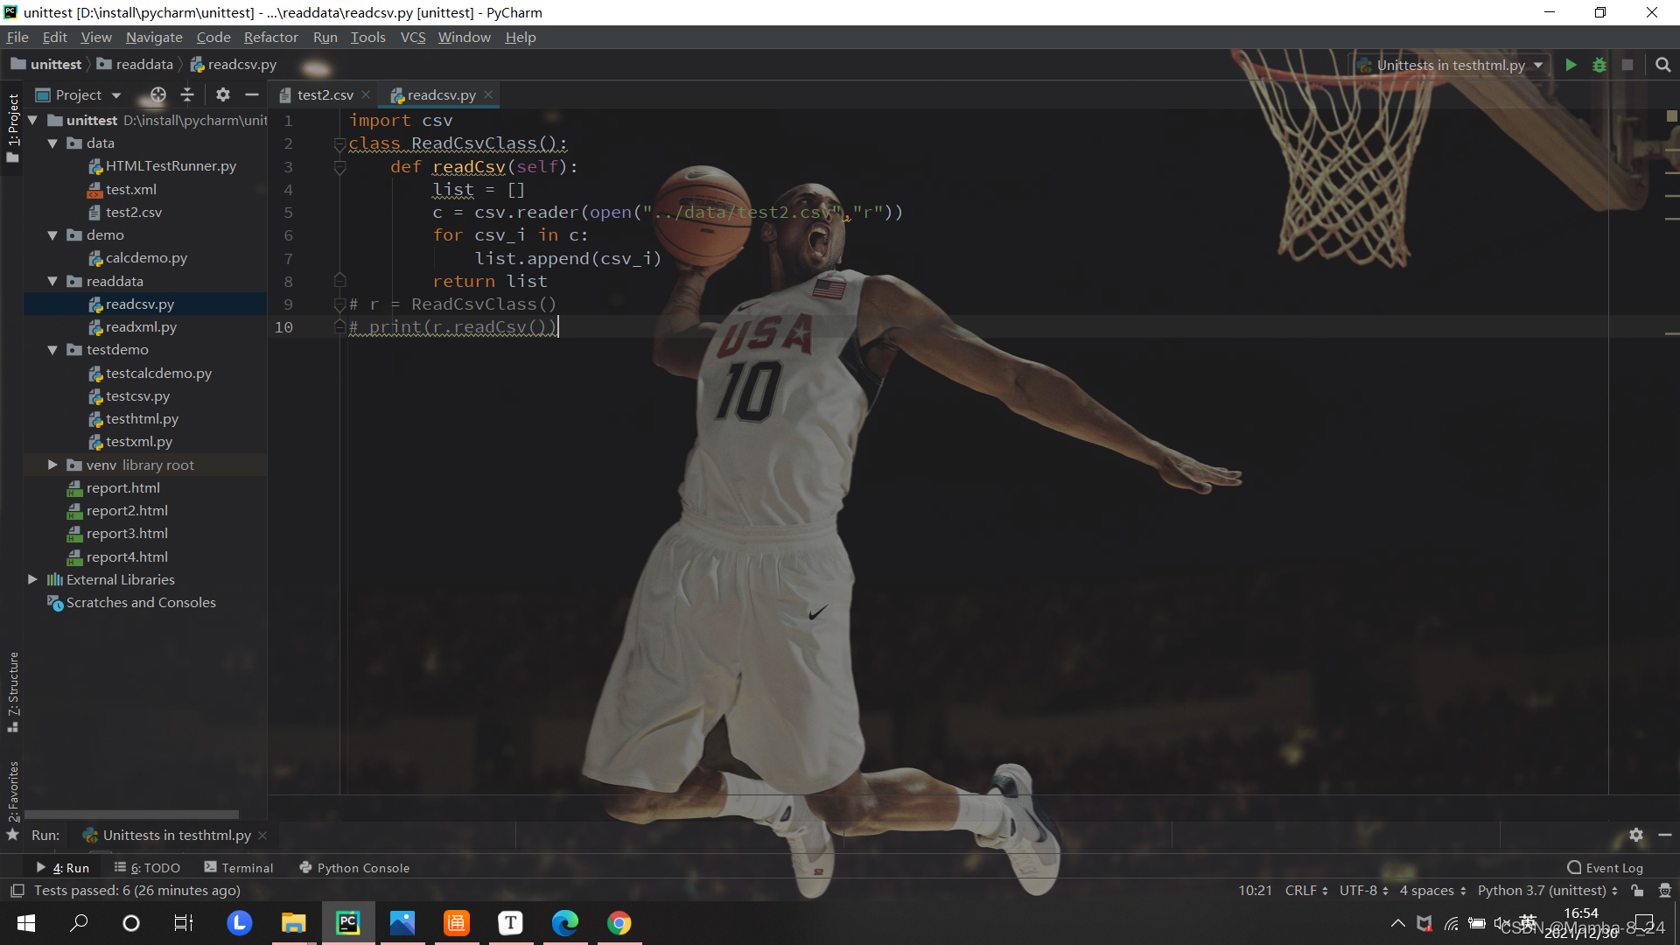Collapse the testdemo folder
Screen dimensions: 1680x945
pyautogui.click(x=52, y=350)
